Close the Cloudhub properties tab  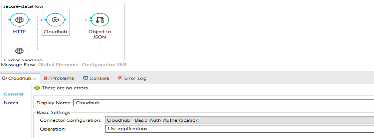point(34,79)
